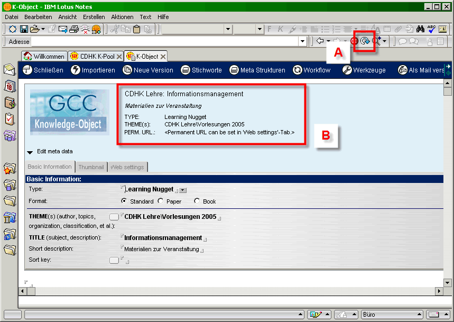Click the THEME(s) selection helper button
454x322 pixels.
pos(114,217)
